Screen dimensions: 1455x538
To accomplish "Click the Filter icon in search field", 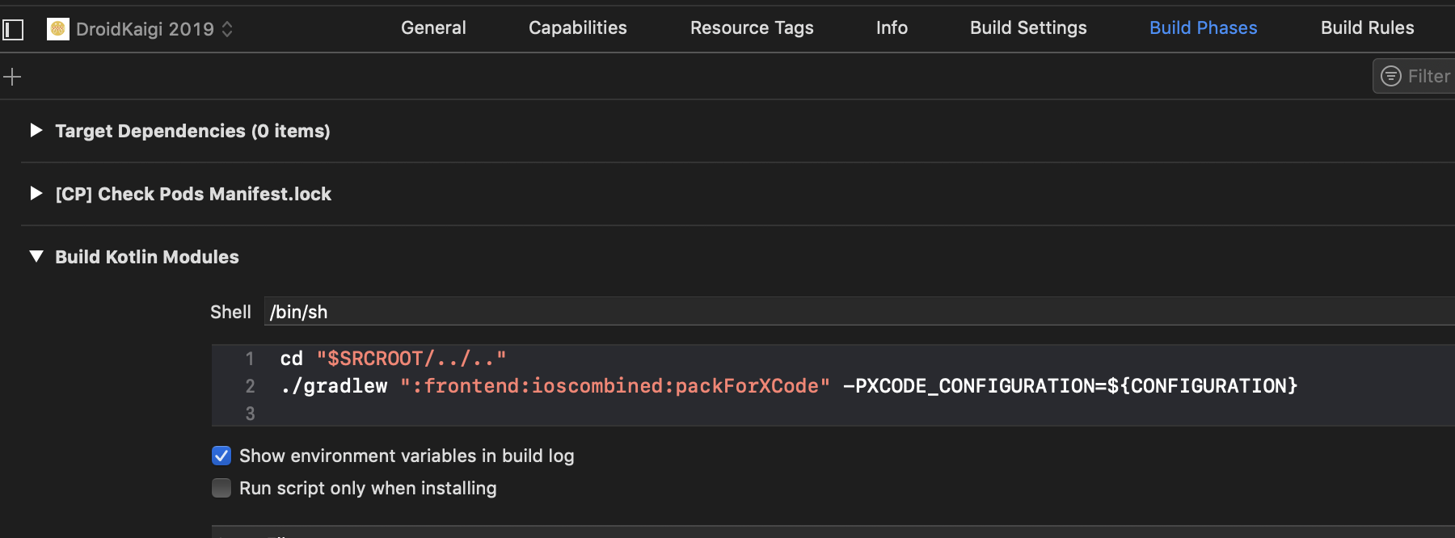I will click(x=1390, y=76).
